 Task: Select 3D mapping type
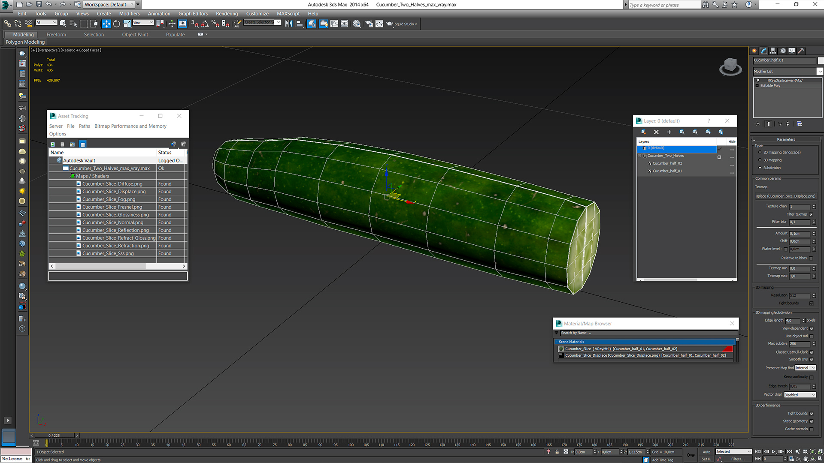pyautogui.click(x=760, y=160)
